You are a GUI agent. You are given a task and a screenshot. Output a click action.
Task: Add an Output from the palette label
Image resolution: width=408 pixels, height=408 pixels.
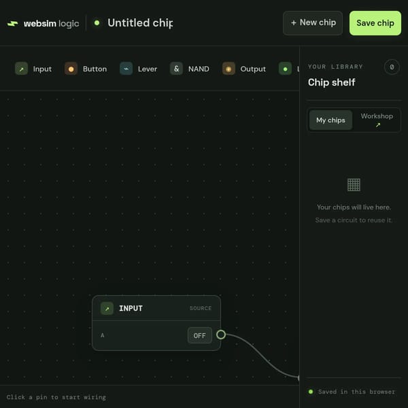point(253,69)
